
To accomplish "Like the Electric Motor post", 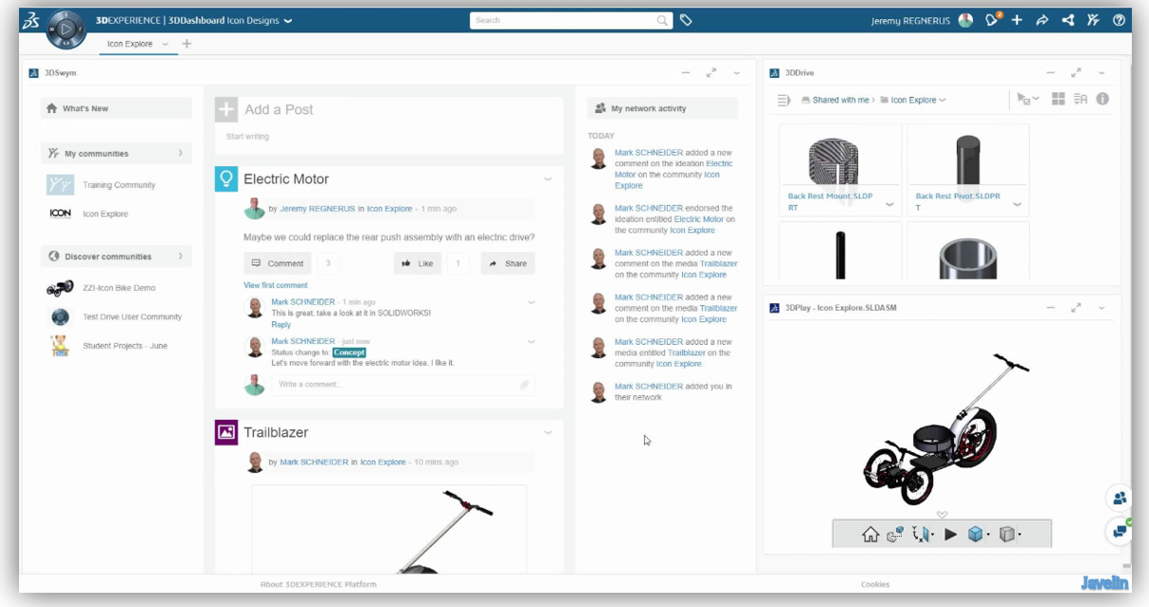I will point(418,263).
